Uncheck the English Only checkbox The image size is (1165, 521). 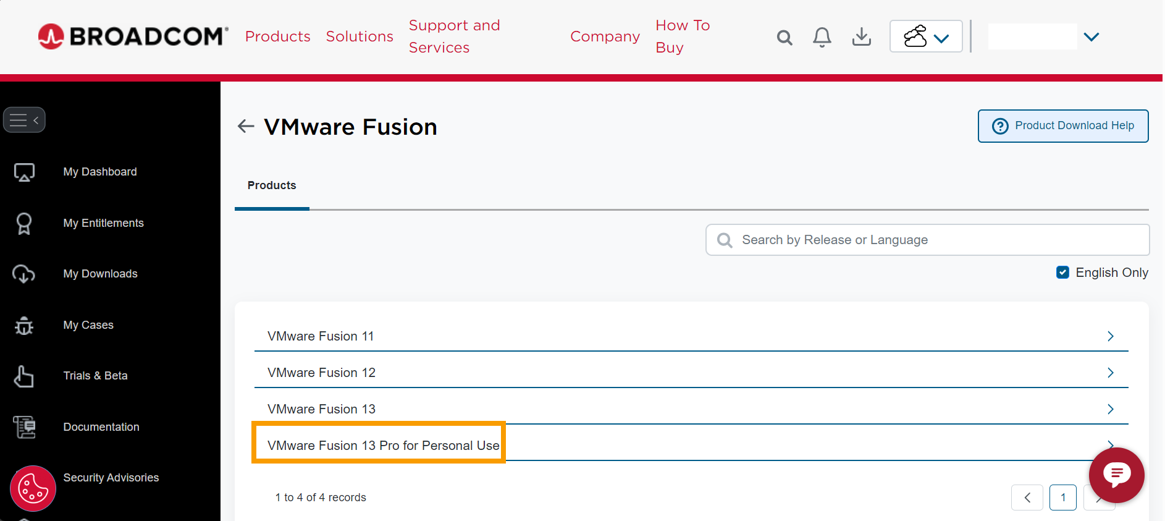[1062, 273]
